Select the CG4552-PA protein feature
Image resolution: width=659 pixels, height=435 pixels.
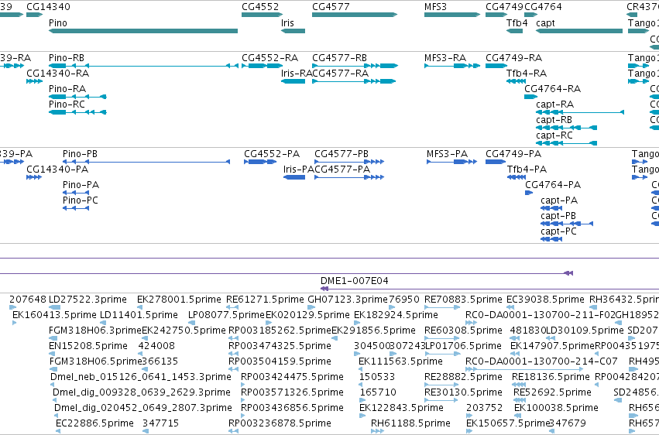click(260, 162)
